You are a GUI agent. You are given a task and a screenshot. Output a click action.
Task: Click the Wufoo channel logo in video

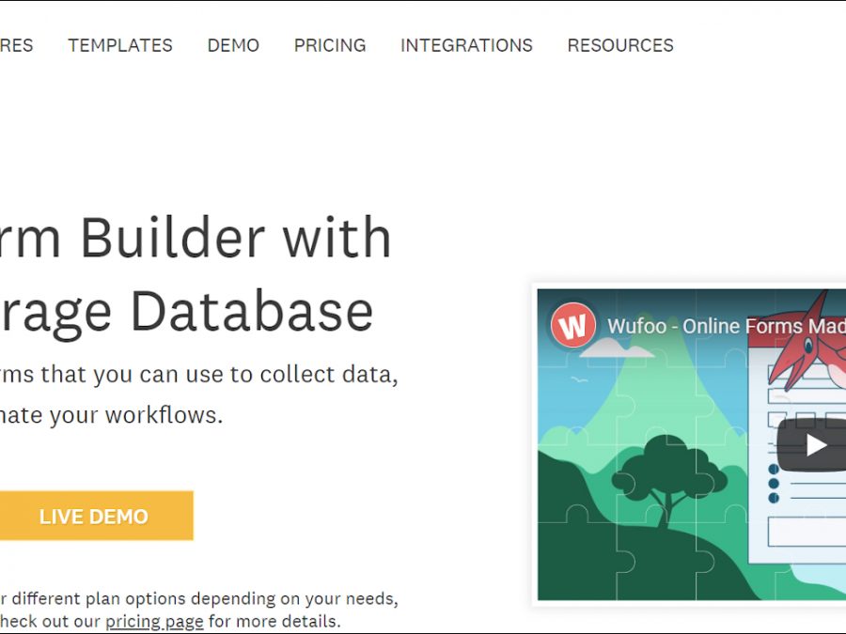tap(572, 326)
